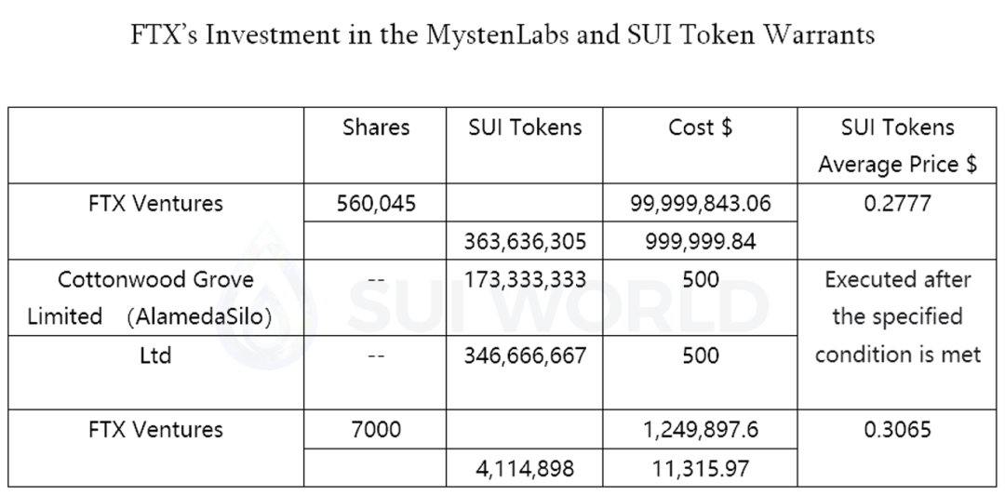This screenshot has width=1005, height=496.
Task: Select the first FTX Ventures row label
Action: click(x=155, y=204)
